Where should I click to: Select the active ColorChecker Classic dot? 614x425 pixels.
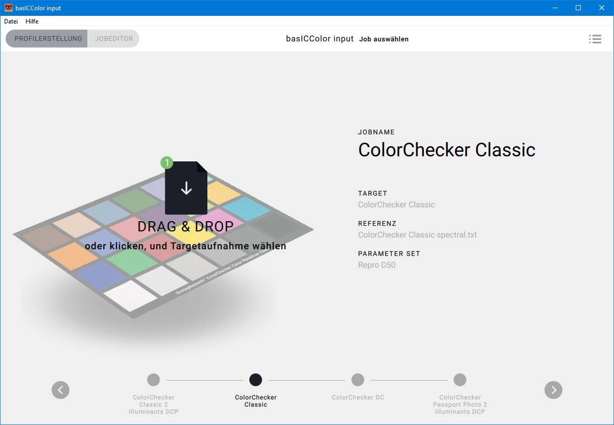tap(255, 380)
